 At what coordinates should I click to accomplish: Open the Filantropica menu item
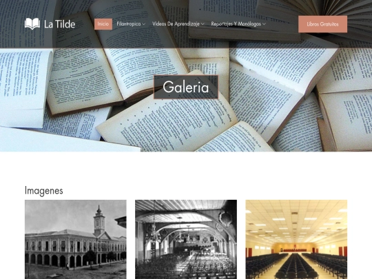129,24
